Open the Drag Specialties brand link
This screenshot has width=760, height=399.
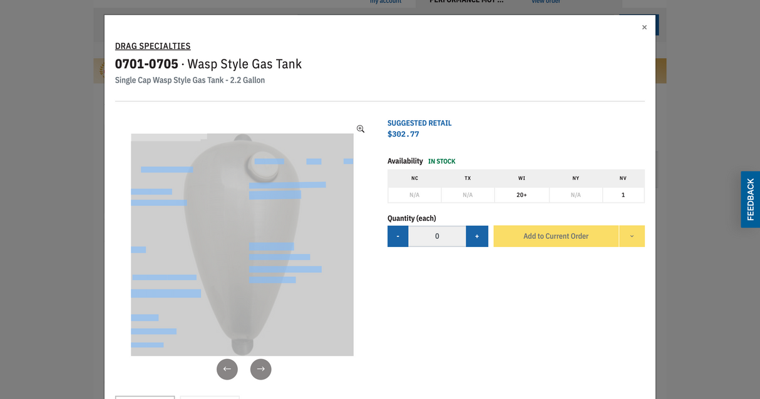(x=153, y=46)
